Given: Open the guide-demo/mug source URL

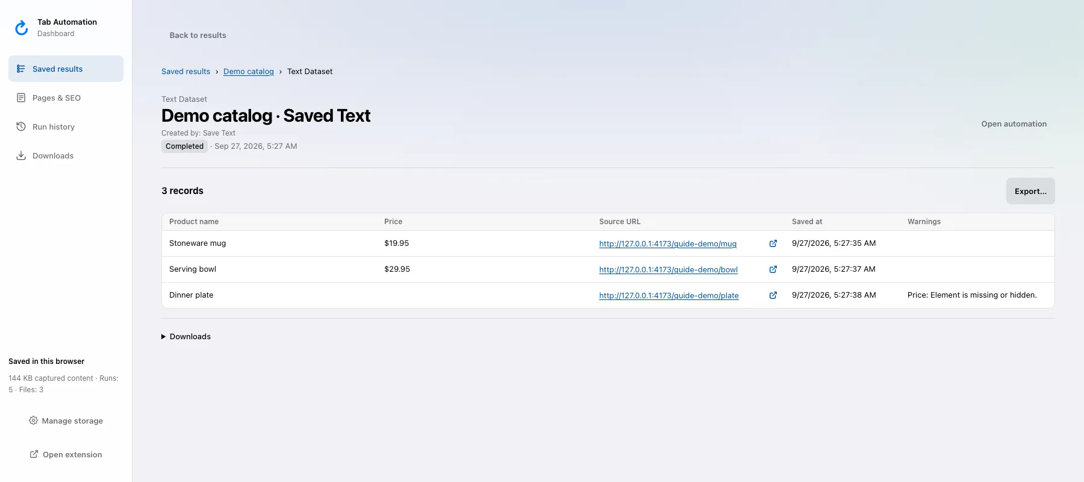Looking at the screenshot, I should point(668,244).
